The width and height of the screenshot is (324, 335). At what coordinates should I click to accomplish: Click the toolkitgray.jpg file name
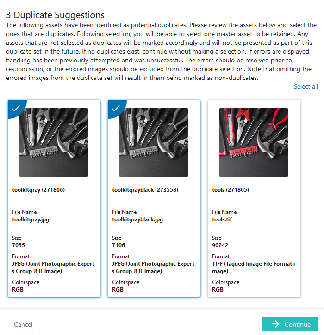tap(31, 219)
